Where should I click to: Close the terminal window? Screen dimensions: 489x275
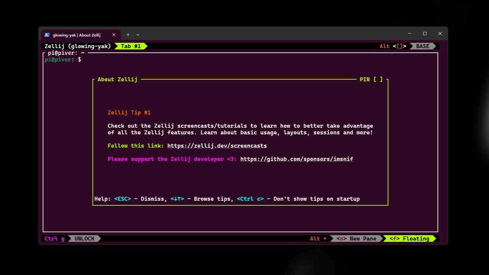pyautogui.click(x=440, y=34)
